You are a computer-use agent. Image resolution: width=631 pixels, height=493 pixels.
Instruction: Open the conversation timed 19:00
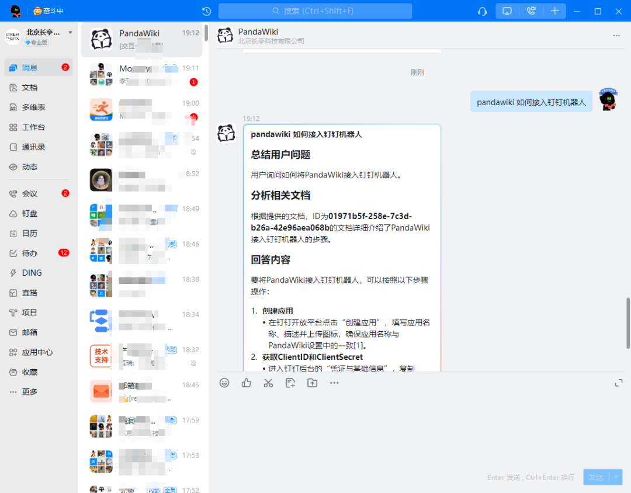[141, 110]
